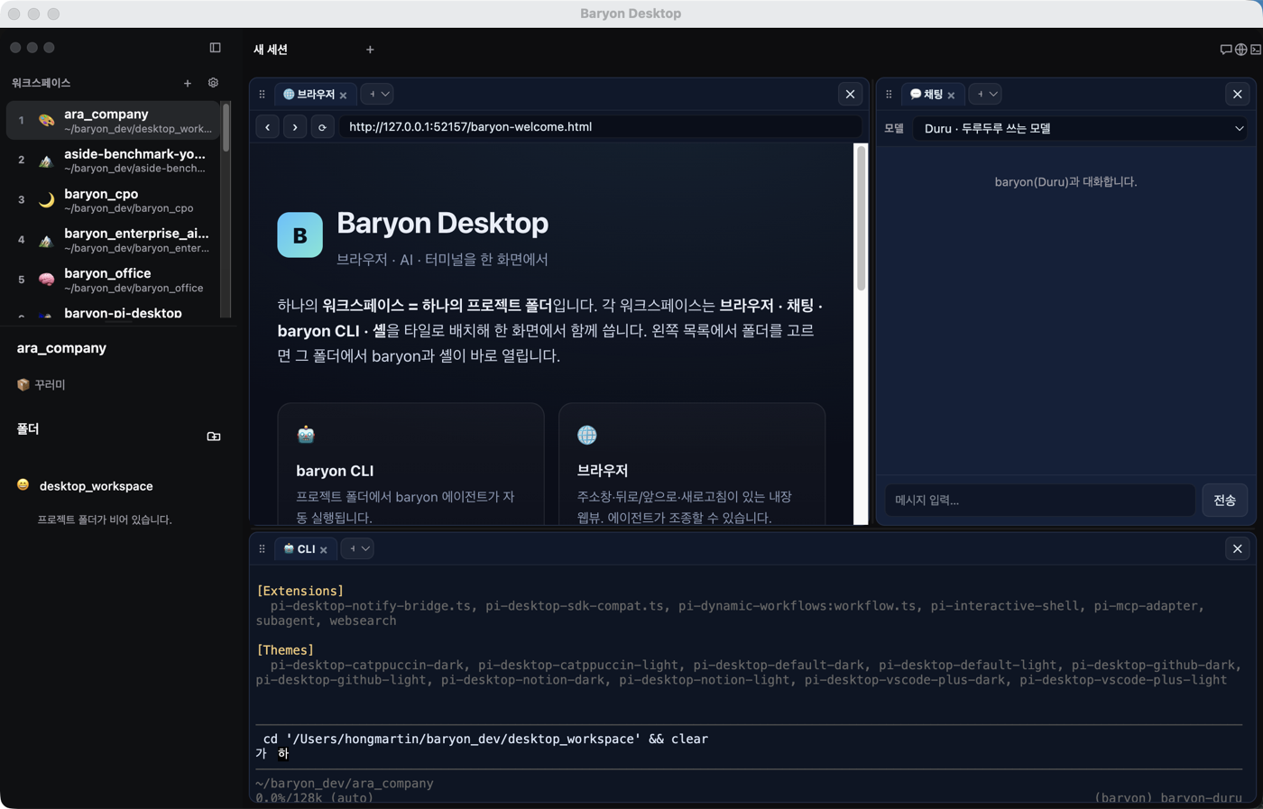Select the 새 세션 session tab
The height and width of the screenshot is (809, 1263).
(x=271, y=50)
